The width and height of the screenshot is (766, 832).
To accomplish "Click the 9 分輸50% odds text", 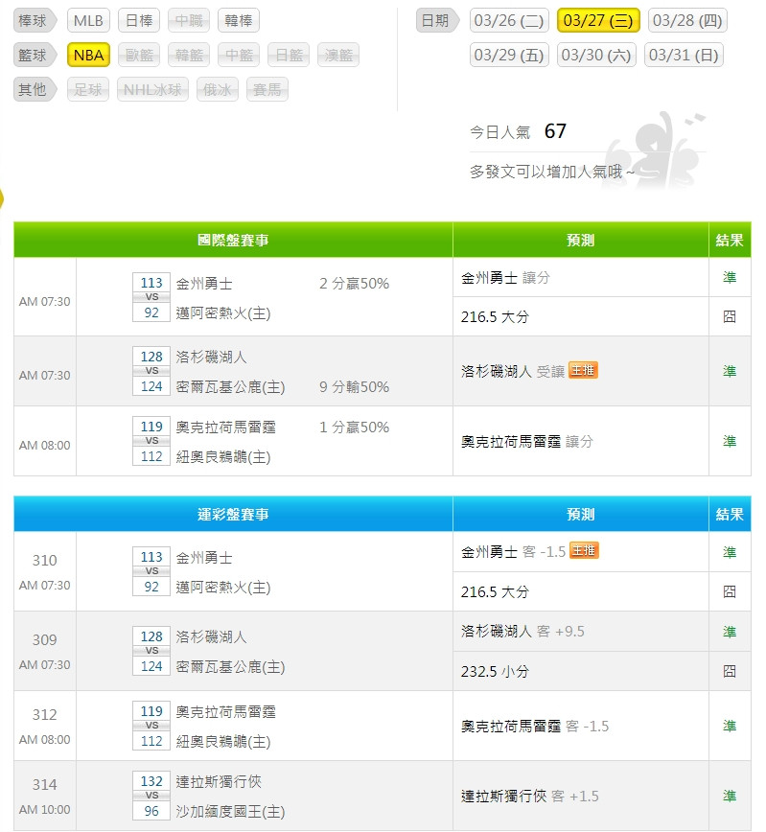I will pos(354,387).
